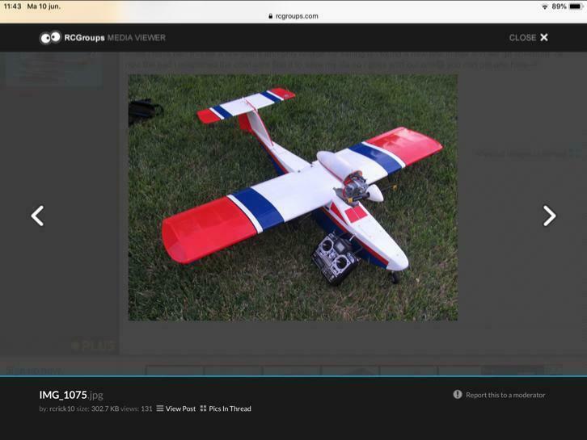The width and height of the screenshot is (587, 440).
Task: Tap the battery icon in status bar
Action: [x=576, y=6]
